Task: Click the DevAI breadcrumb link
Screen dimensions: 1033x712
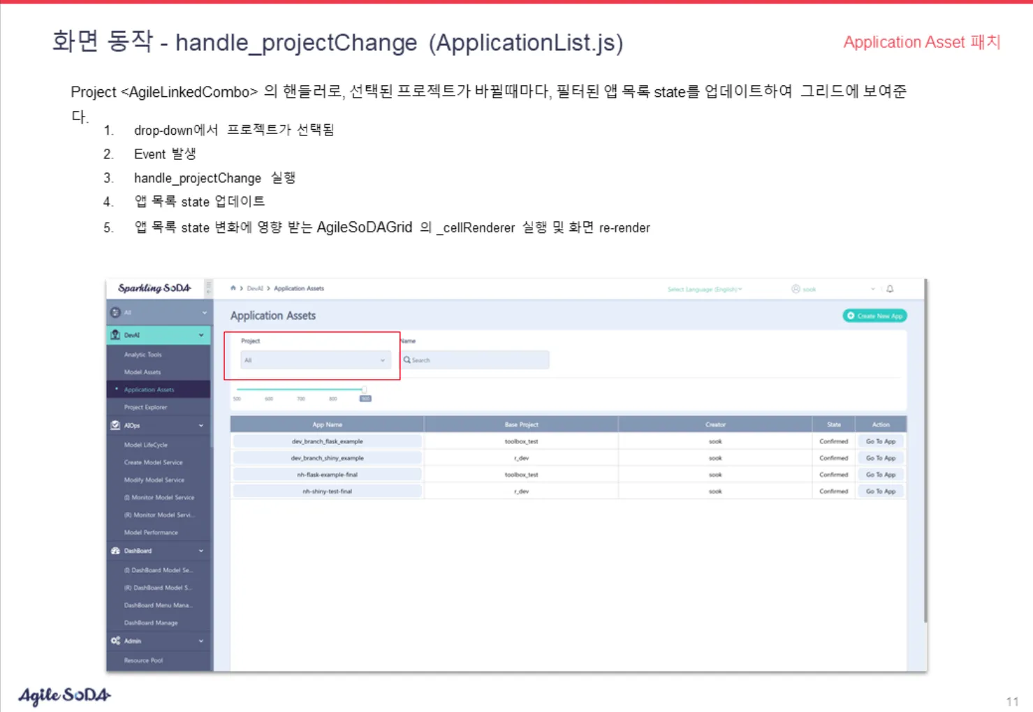Action: tap(254, 288)
